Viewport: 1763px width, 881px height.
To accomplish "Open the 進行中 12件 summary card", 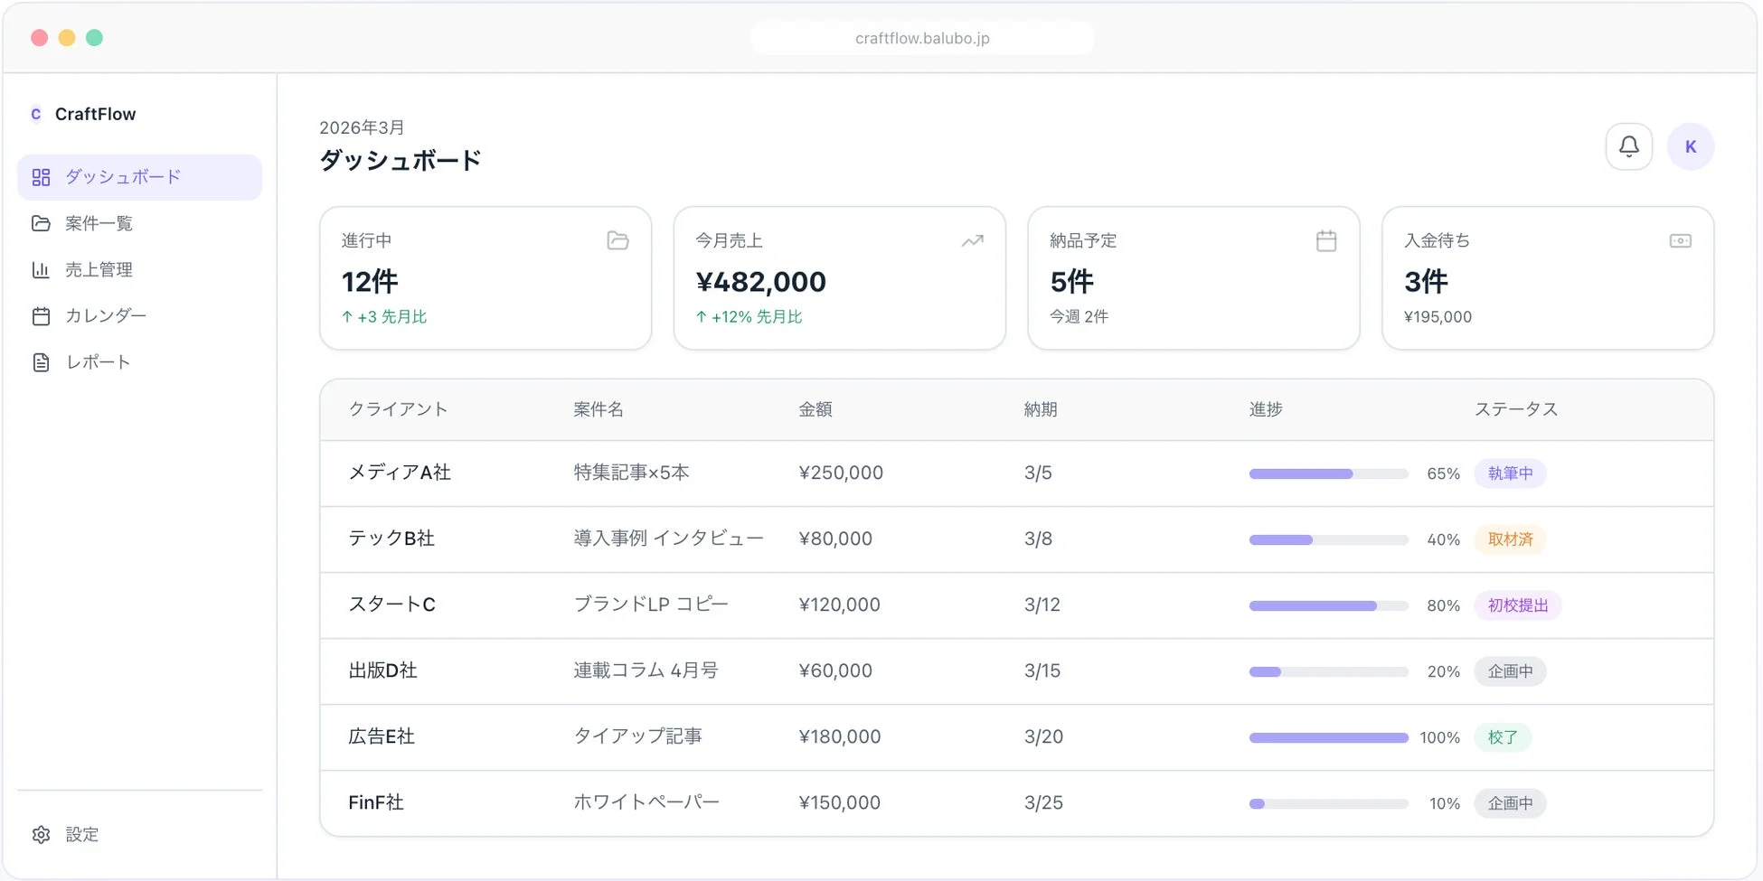I will click(486, 278).
